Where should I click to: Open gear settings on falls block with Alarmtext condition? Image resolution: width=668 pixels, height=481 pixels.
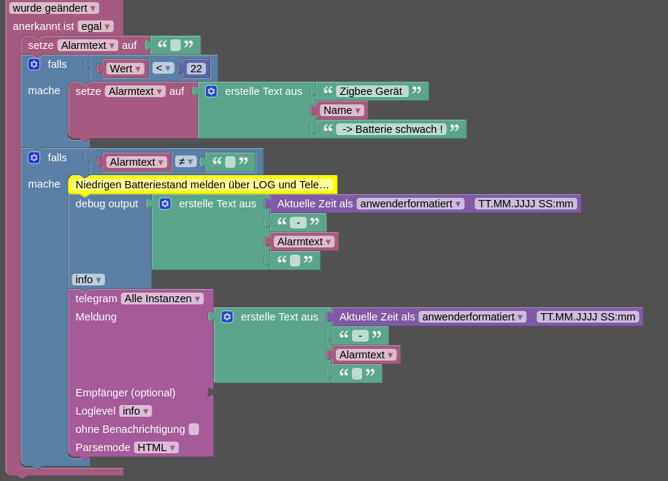click(x=34, y=158)
